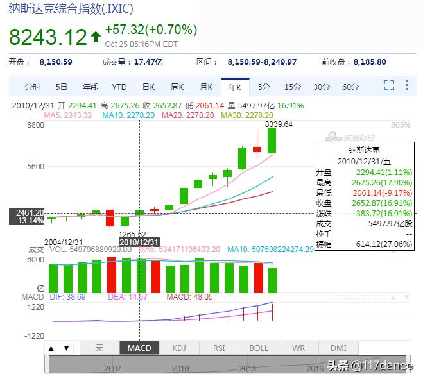Click the last green volume bar
This screenshot has width=423, height=381.
coord(273,280)
